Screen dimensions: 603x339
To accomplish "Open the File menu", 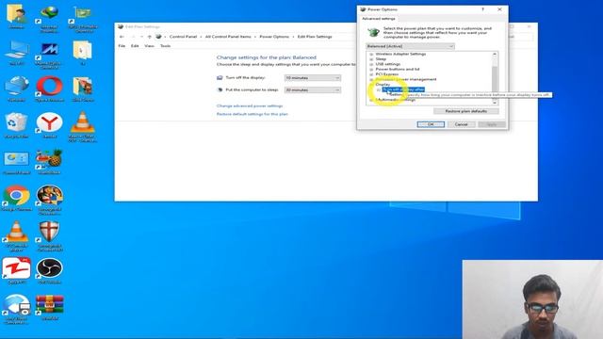I will click(x=122, y=46).
